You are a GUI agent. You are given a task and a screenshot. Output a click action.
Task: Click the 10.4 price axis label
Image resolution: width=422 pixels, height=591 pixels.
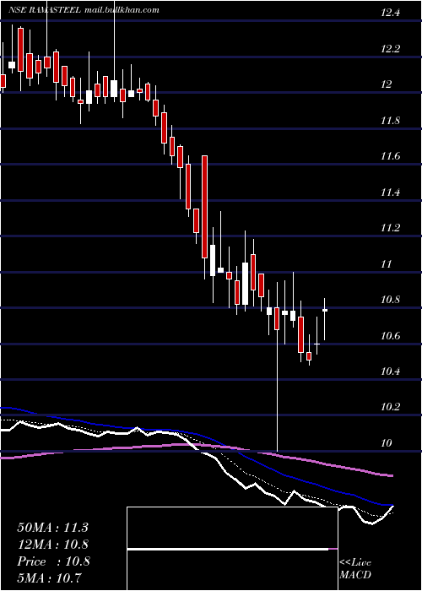point(390,371)
